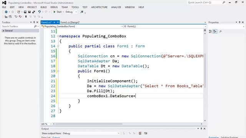Viewport: 246px width, 138px height.
Task: Click the Navigate Backward toolbar icon
Action: pos(6,12)
